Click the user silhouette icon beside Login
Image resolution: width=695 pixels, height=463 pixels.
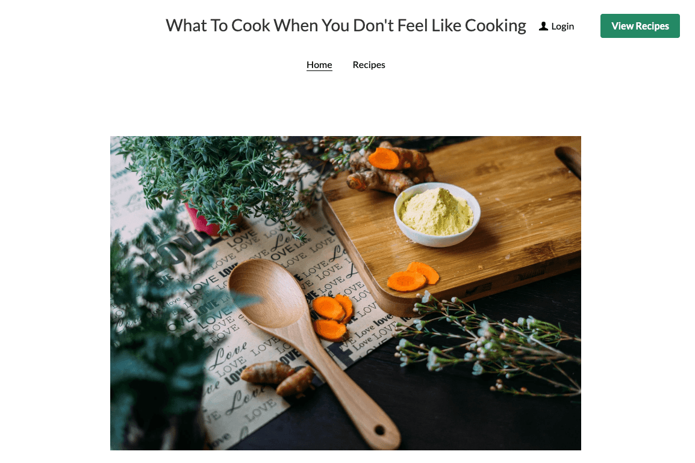coord(543,26)
